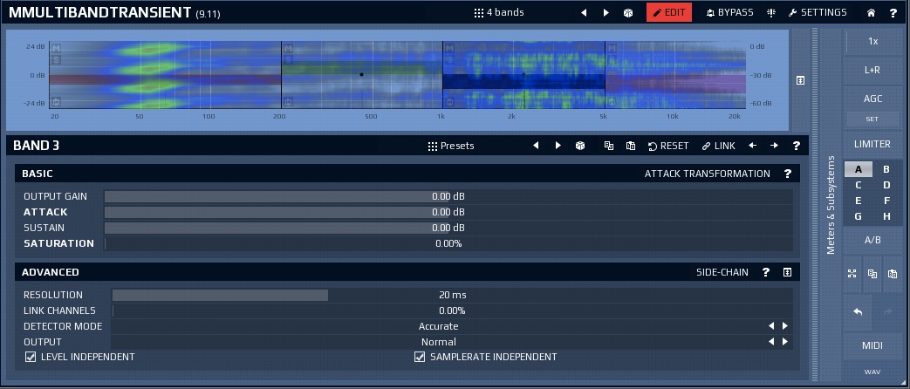This screenshot has width=910, height=389.
Task: Toggle bypass icon at bottom of band 2
Action: pyautogui.click(x=289, y=102)
